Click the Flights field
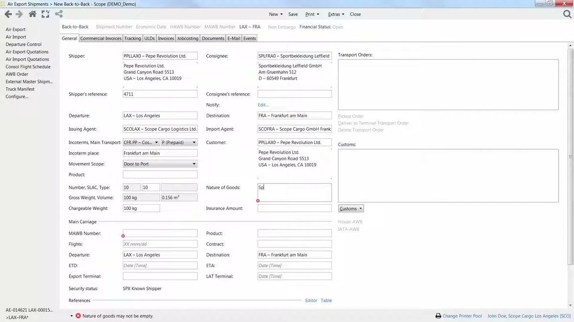 click(x=160, y=244)
